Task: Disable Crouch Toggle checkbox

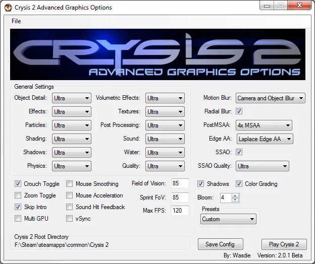Action: tap(18, 183)
